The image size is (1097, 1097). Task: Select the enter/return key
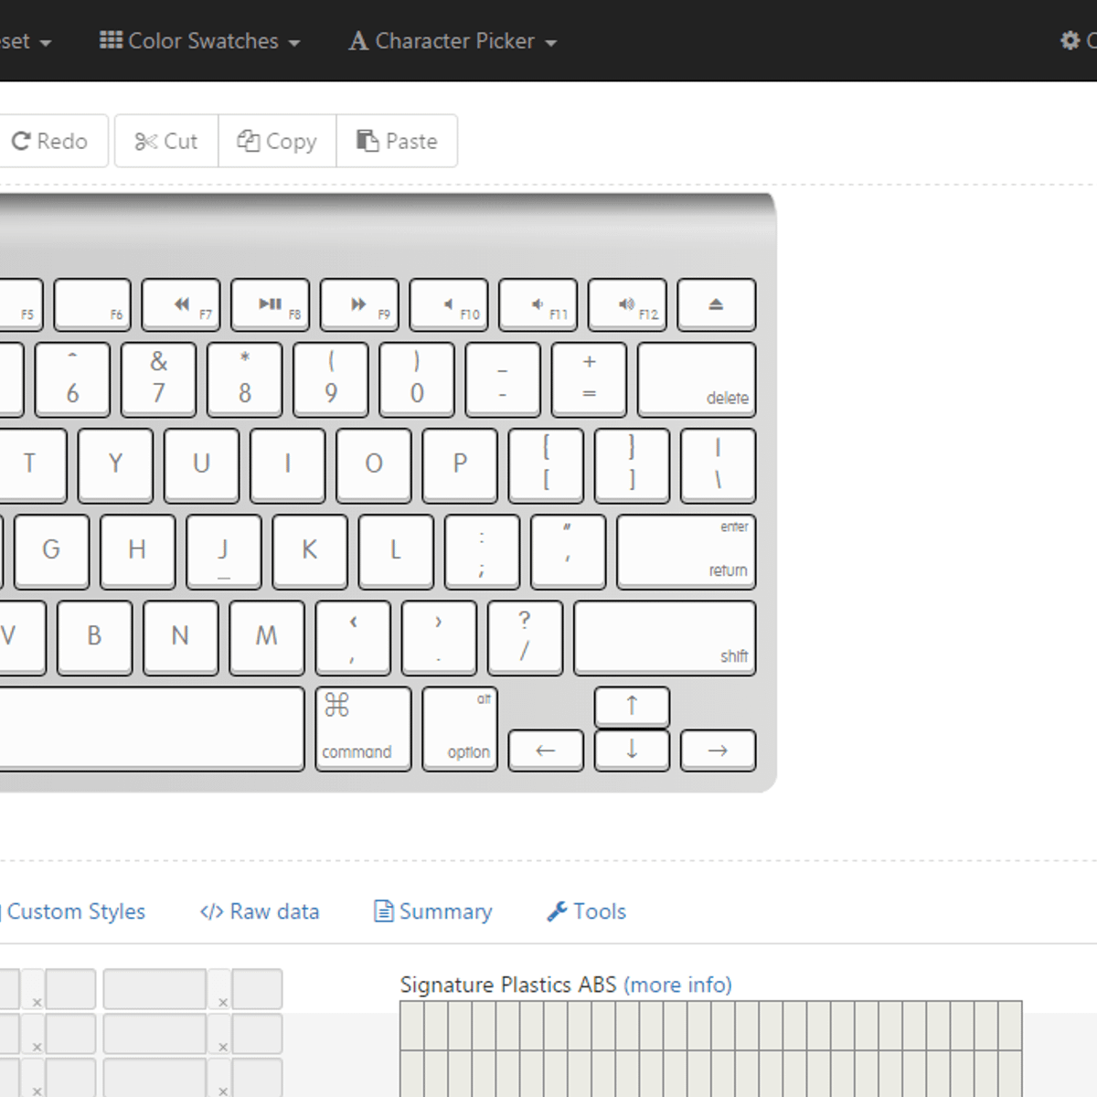[686, 551]
